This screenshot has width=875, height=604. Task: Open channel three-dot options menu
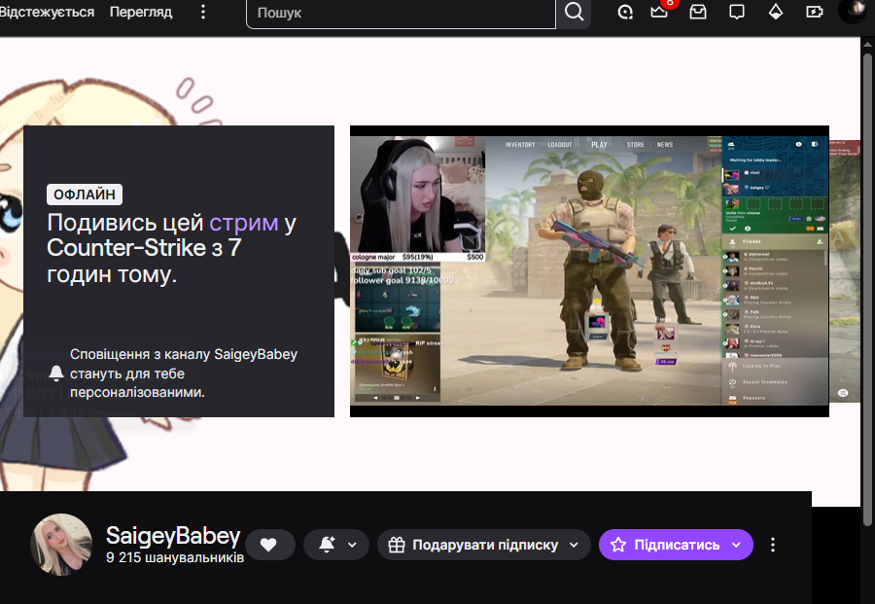[773, 545]
